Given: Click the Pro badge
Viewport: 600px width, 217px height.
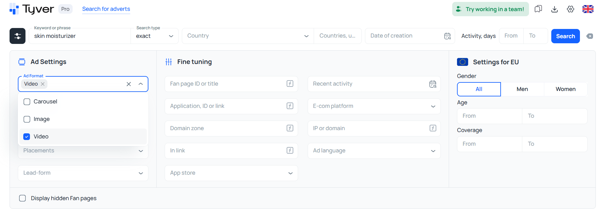Looking at the screenshot, I should (65, 9).
